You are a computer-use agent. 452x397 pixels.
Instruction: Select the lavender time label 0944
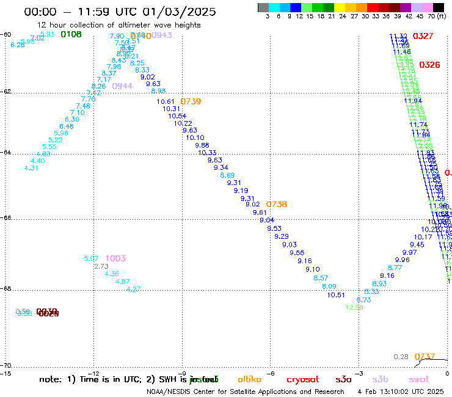tap(123, 86)
